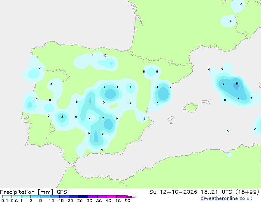261x202 pixels.
Task: Click the legend number '30'
Action: tap(89, 200)
